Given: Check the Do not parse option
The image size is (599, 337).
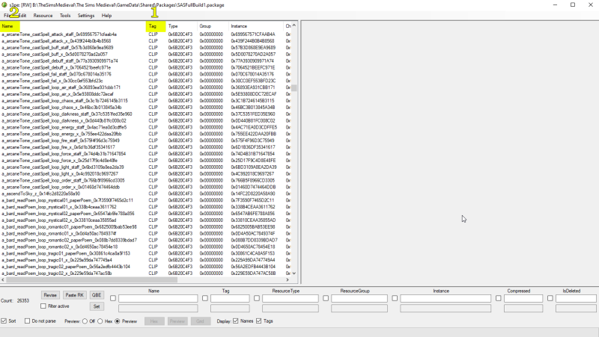Looking at the screenshot, I should click(28, 321).
